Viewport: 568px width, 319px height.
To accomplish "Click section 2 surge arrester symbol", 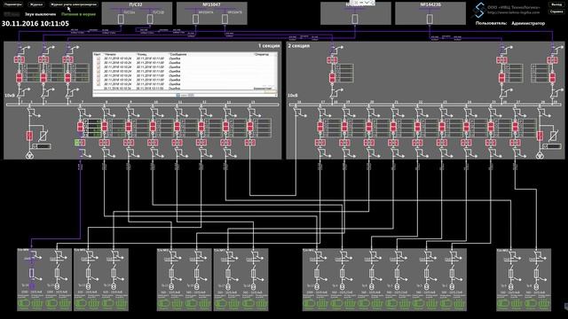I will tap(553, 136).
